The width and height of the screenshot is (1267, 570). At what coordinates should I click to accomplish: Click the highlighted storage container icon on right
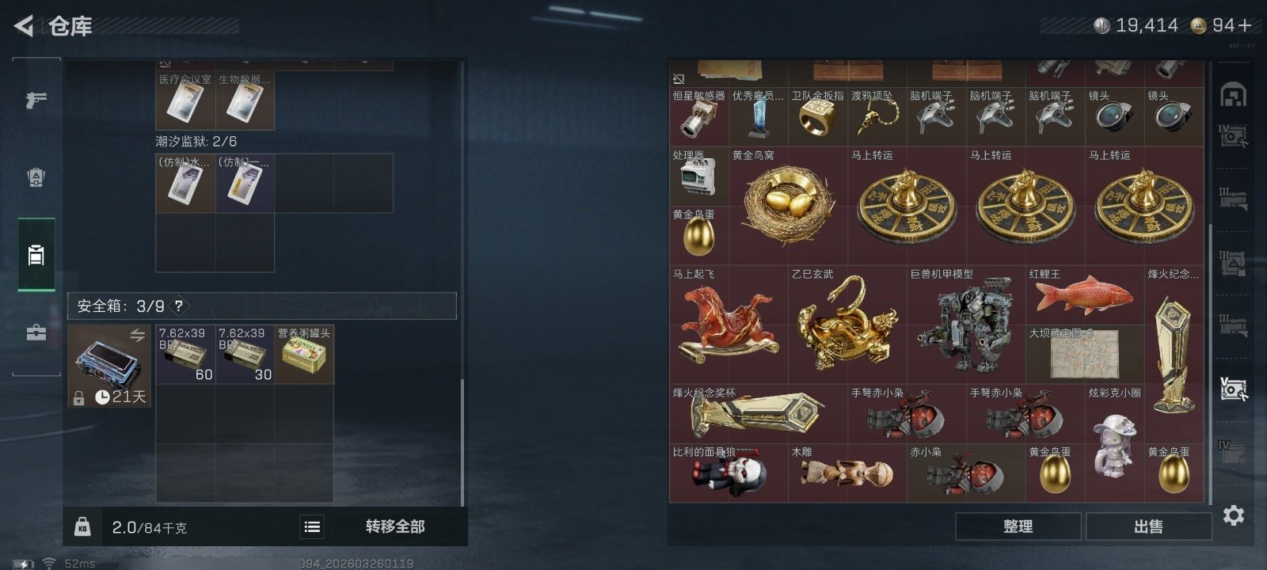(x=1233, y=389)
